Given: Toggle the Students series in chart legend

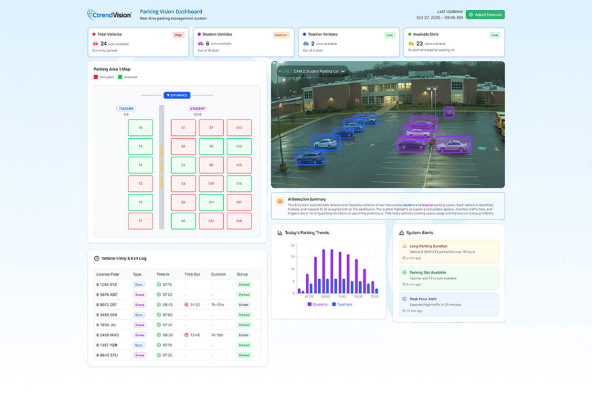Looking at the screenshot, I should tap(317, 304).
